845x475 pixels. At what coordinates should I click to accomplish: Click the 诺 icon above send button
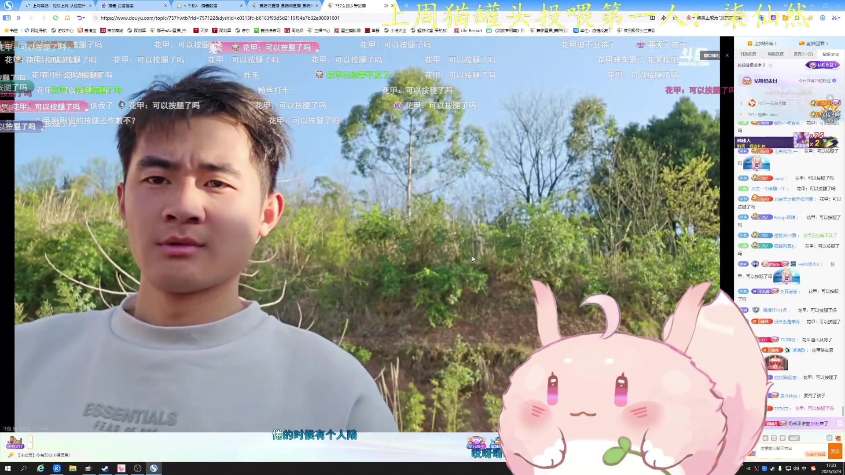coord(830,438)
